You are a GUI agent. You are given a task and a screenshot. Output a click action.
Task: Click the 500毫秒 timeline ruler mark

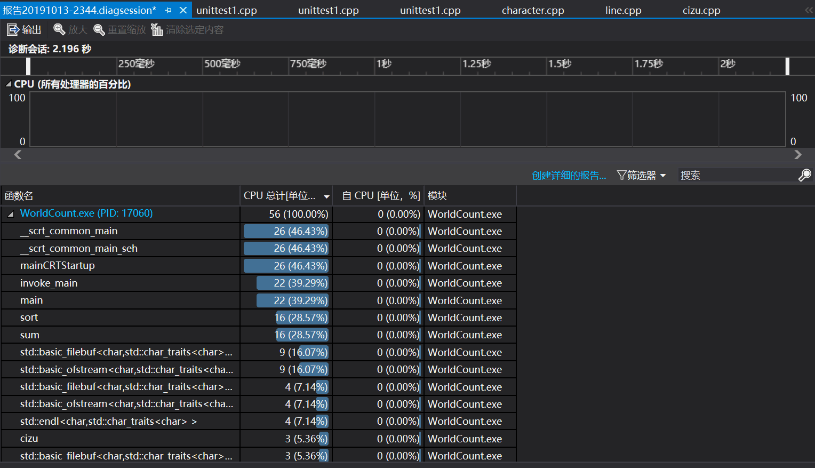pos(222,64)
